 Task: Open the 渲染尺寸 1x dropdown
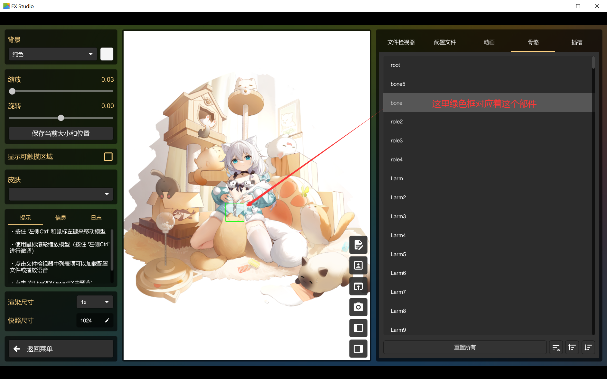click(95, 302)
